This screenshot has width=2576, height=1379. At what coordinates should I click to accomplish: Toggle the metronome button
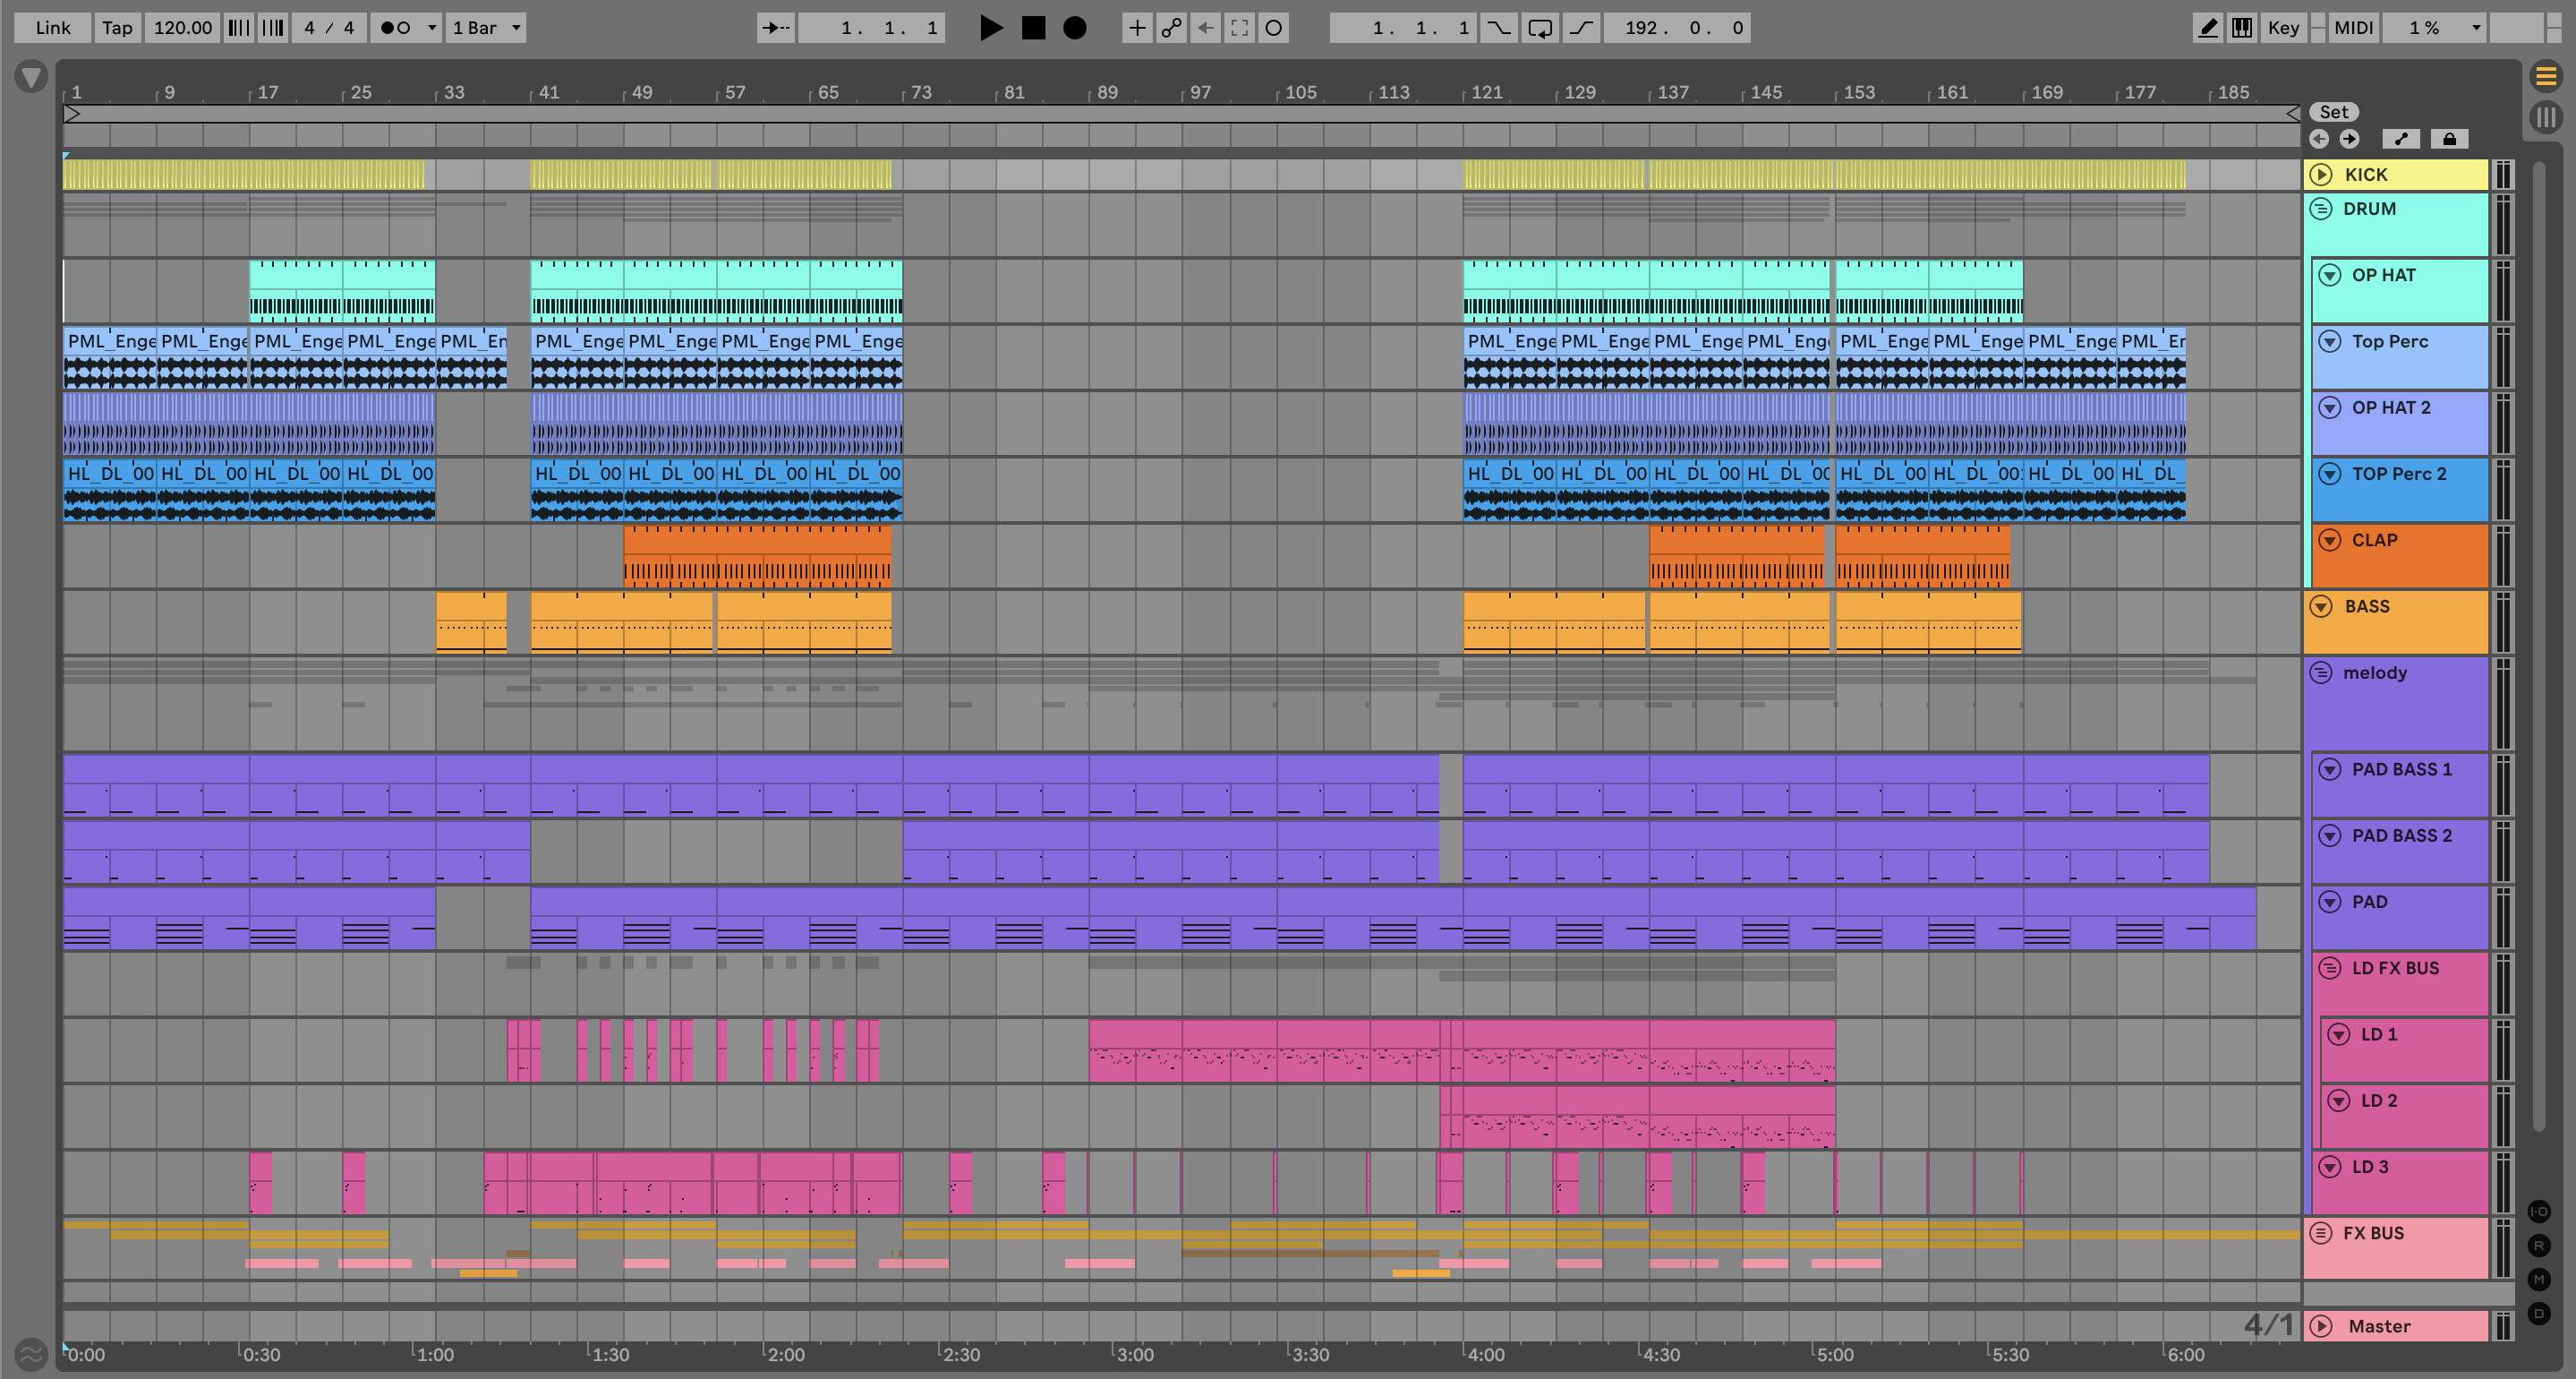pyautogui.click(x=396, y=28)
